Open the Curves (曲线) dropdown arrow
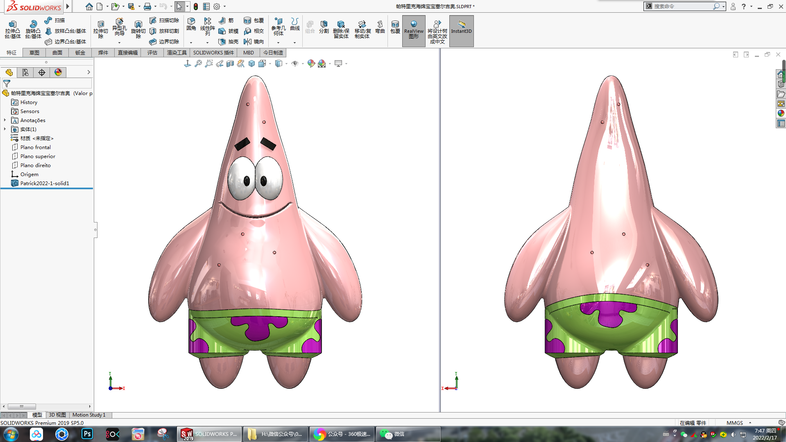786x442 pixels. [294, 43]
